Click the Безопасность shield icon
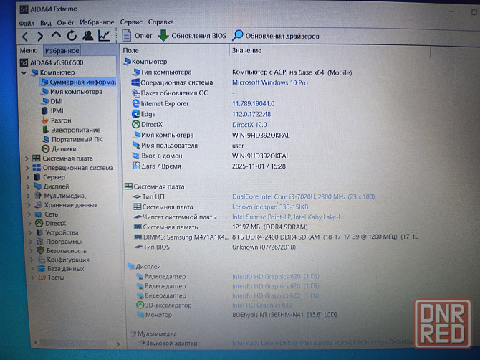 40,250
